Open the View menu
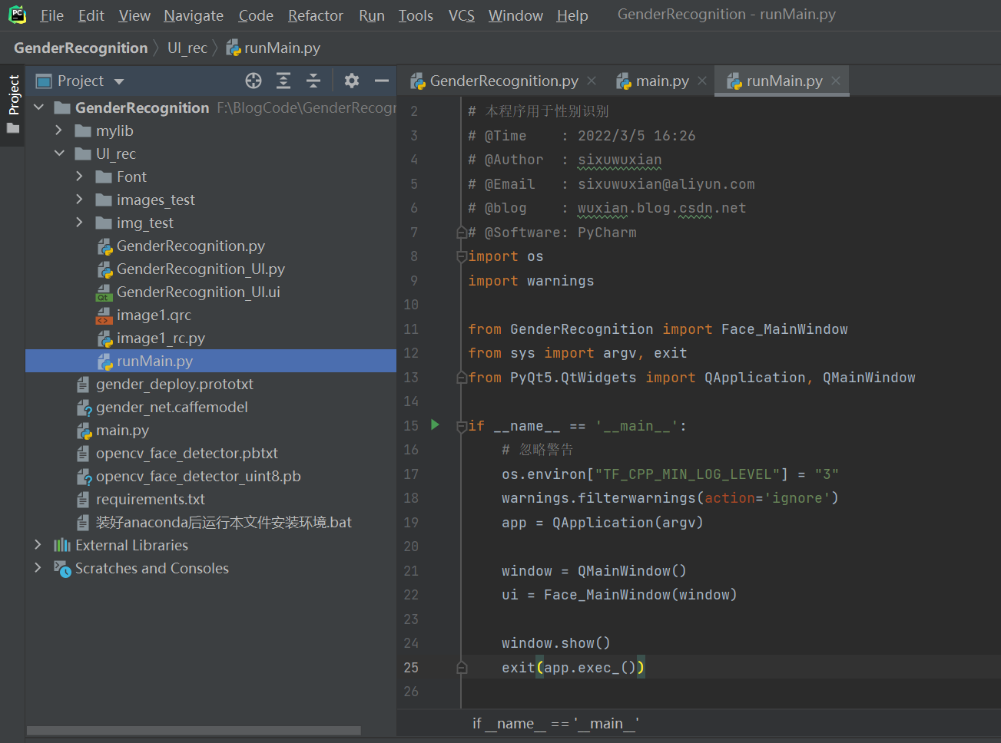The width and height of the screenshot is (1001, 743). [134, 15]
